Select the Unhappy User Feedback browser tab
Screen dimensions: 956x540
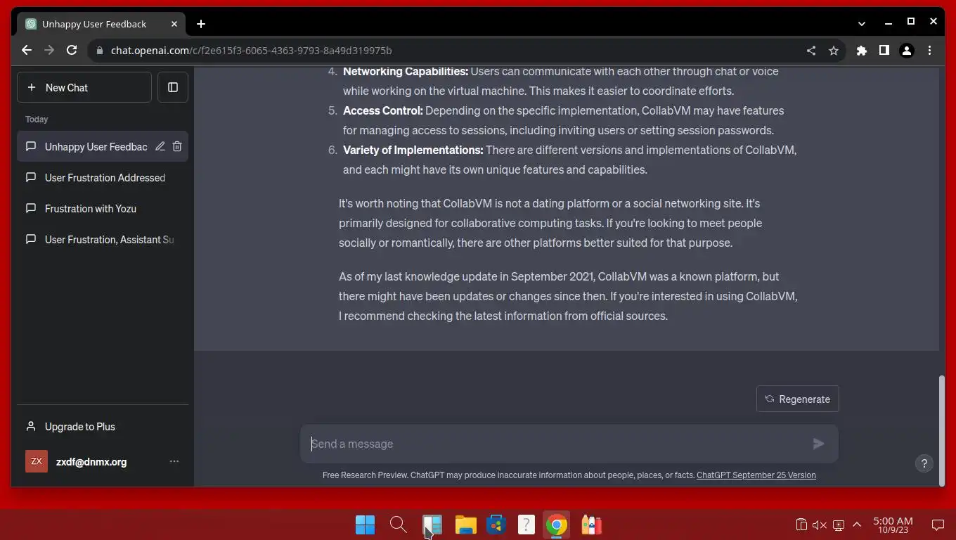coord(103,24)
